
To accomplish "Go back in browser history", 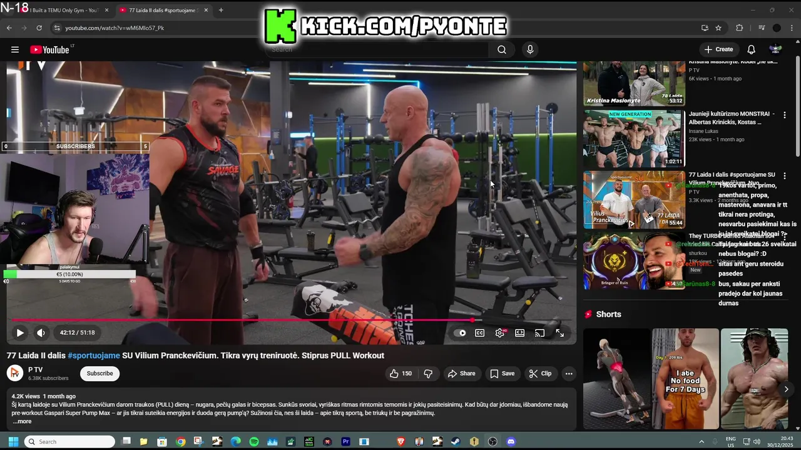I will pyautogui.click(x=9, y=27).
